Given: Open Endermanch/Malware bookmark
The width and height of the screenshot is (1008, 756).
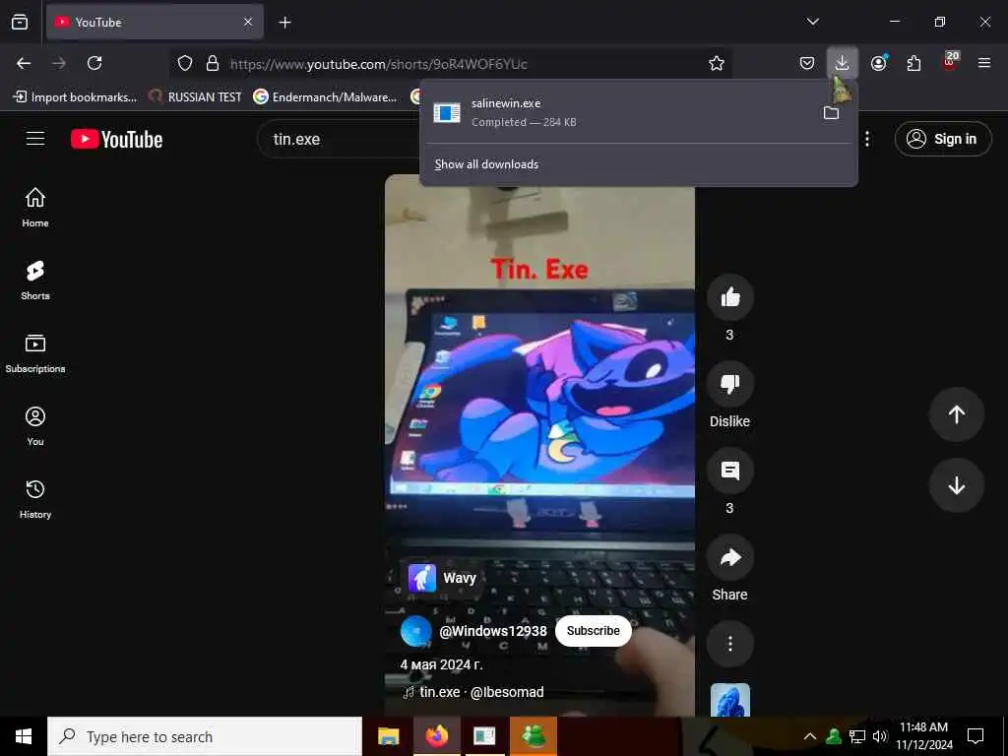Looking at the screenshot, I should click(x=325, y=97).
